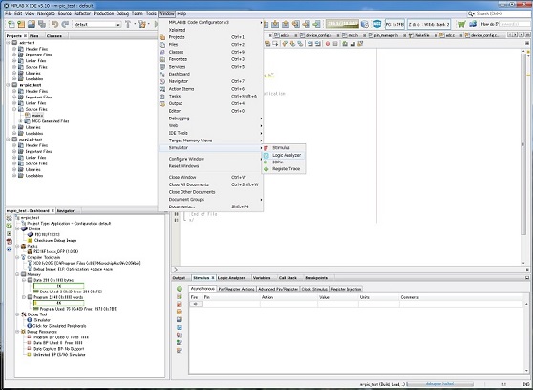Click the PIC device chip icon in Dashboard
The height and width of the screenshot is (390, 533).
click(x=31, y=234)
